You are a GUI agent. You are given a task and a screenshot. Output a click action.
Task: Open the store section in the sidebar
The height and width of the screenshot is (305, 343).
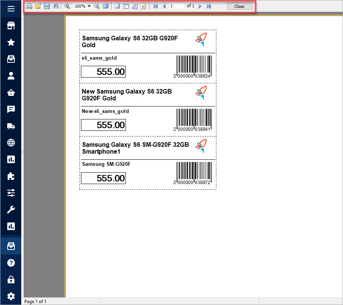(11, 25)
